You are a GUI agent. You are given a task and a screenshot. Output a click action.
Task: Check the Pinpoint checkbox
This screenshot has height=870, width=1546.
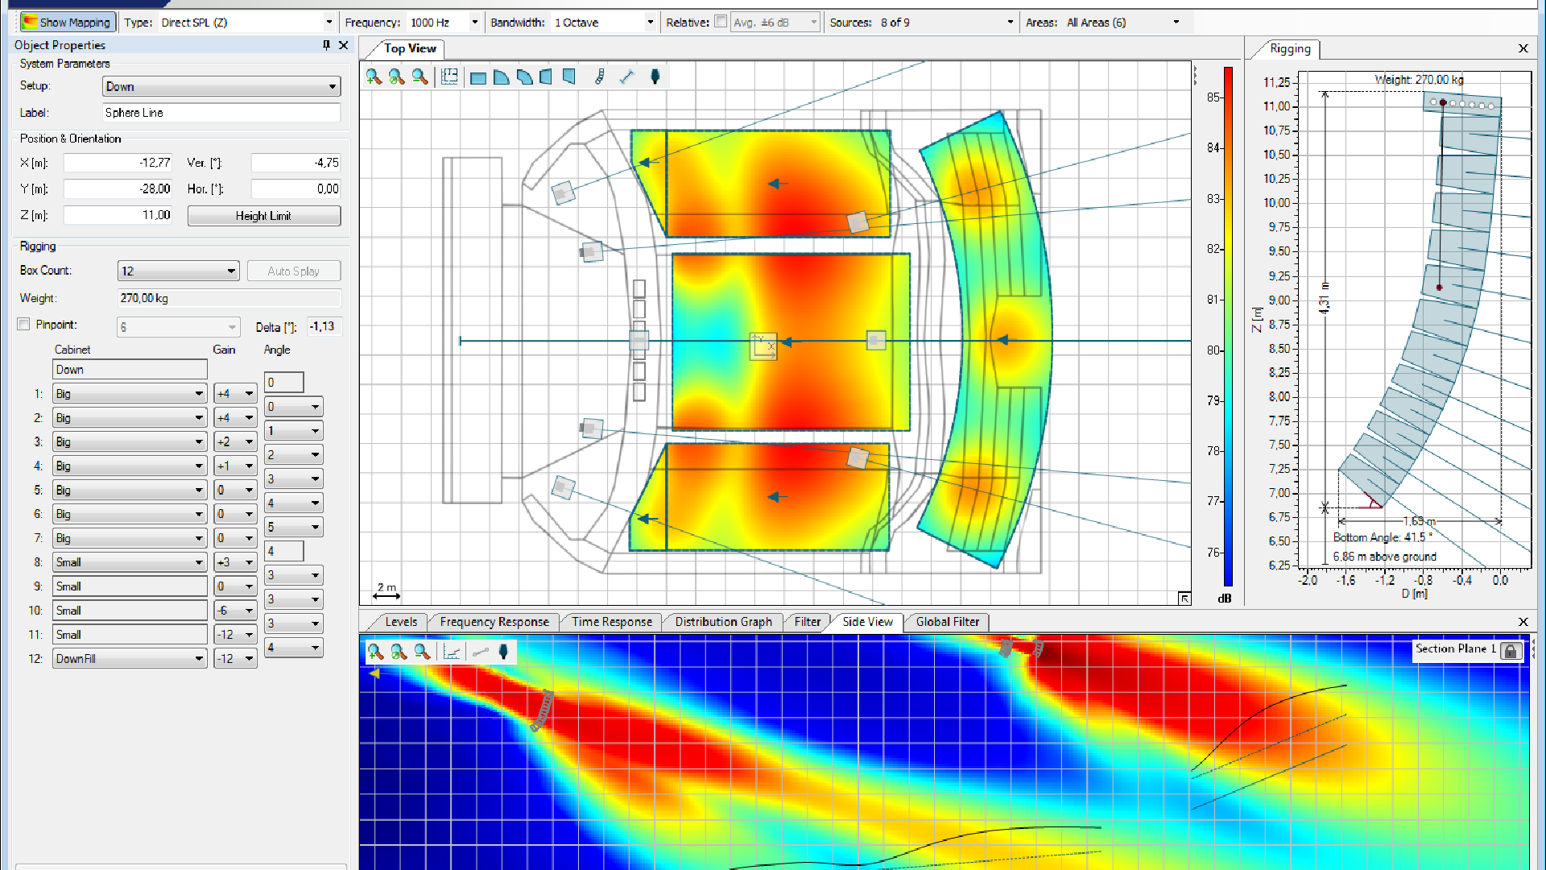pyautogui.click(x=24, y=325)
